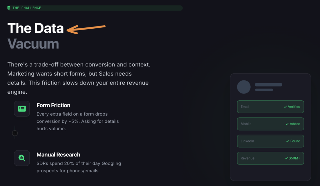
Task: Click the white "The Data" heading
Action: 36,28
